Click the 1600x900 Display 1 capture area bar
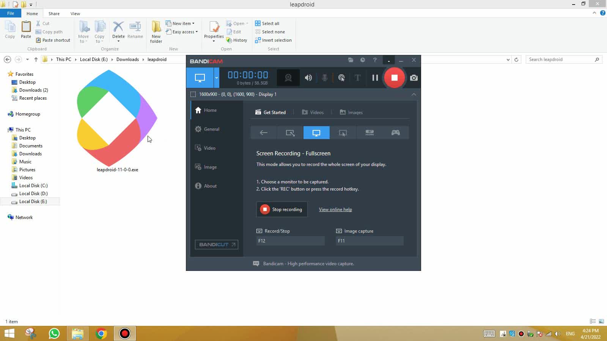The width and height of the screenshot is (607, 341). point(303,94)
